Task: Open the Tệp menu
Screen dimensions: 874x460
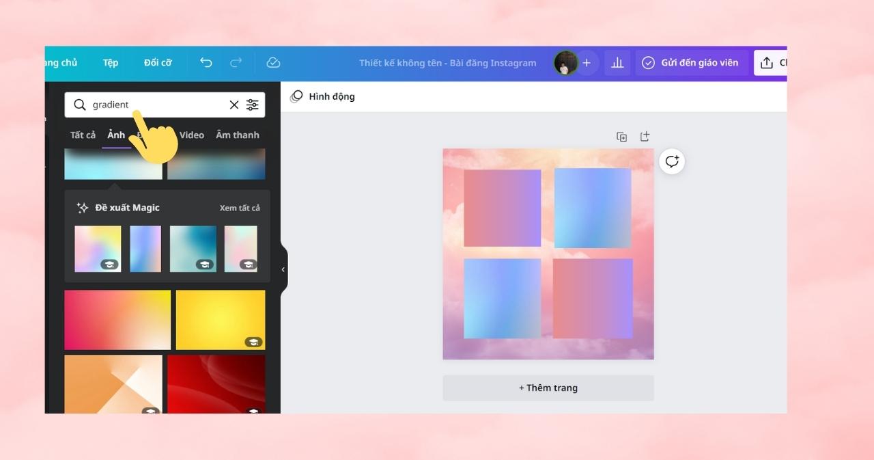Action: click(x=111, y=63)
